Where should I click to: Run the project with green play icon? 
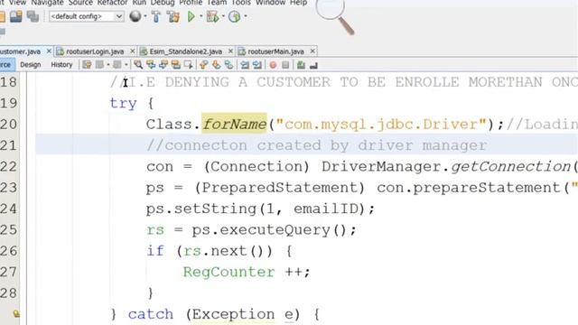pos(191,16)
